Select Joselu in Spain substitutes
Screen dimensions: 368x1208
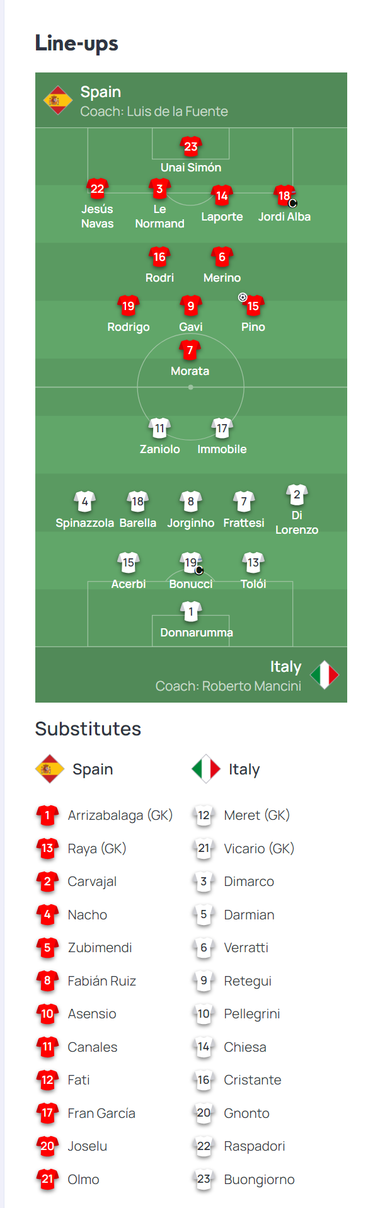coord(88,1146)
